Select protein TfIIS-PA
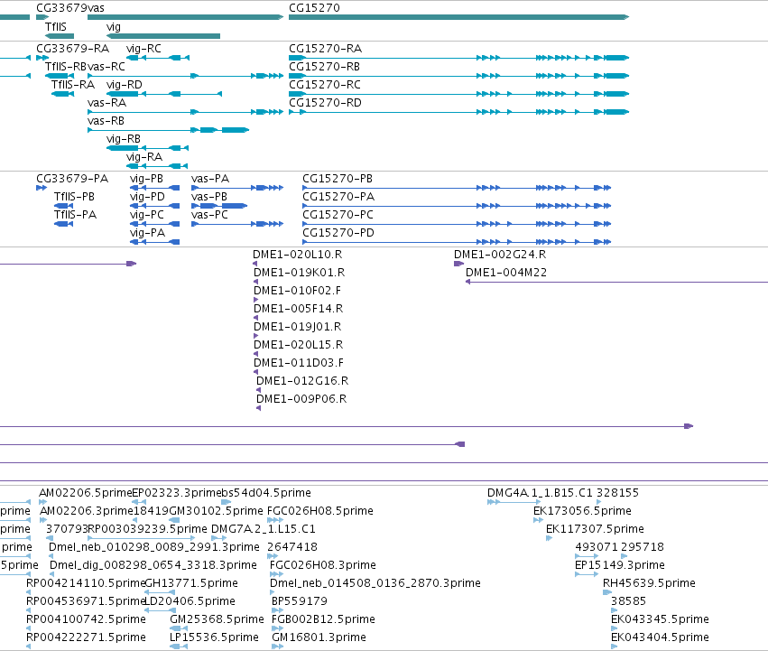This screenshot has height=651, width=768. click(75, 215)
